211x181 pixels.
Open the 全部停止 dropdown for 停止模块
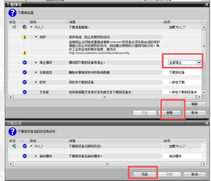point(199,62)
